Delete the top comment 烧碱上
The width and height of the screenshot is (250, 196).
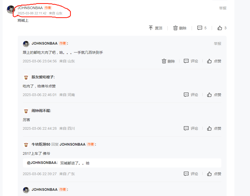(x=180, y=28)
